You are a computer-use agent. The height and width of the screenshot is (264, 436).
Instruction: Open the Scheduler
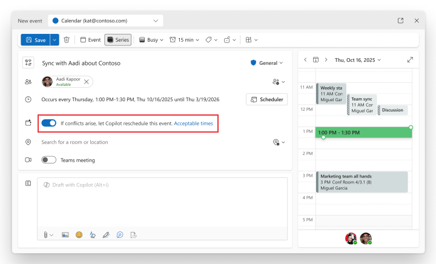pos(266,99)
